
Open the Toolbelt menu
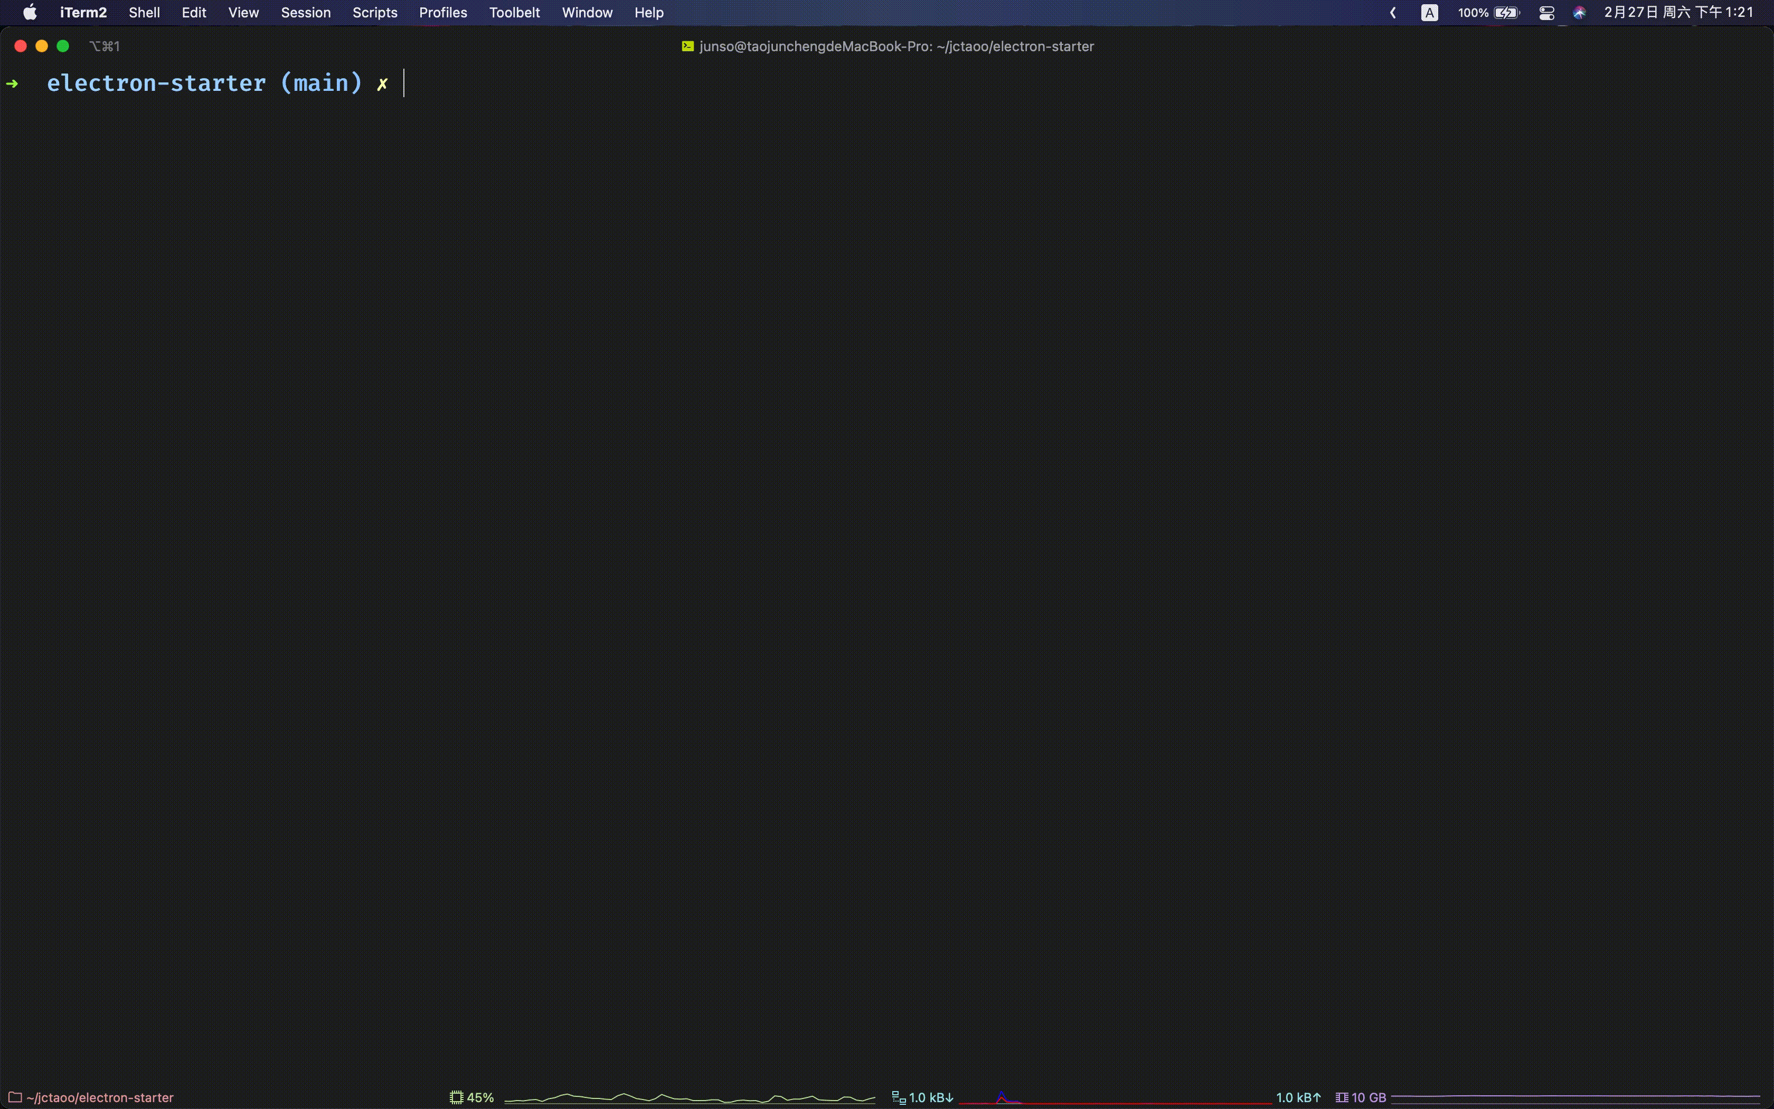[x=514, y=13]
